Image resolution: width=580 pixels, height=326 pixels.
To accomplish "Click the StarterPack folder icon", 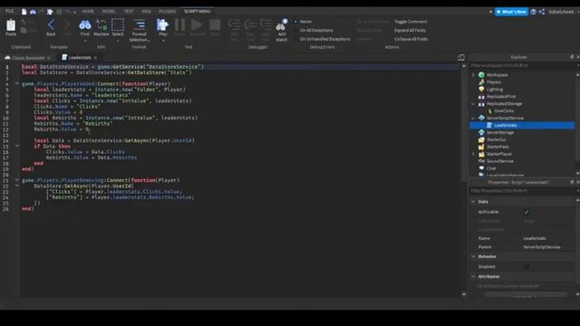I will point(481,147).
